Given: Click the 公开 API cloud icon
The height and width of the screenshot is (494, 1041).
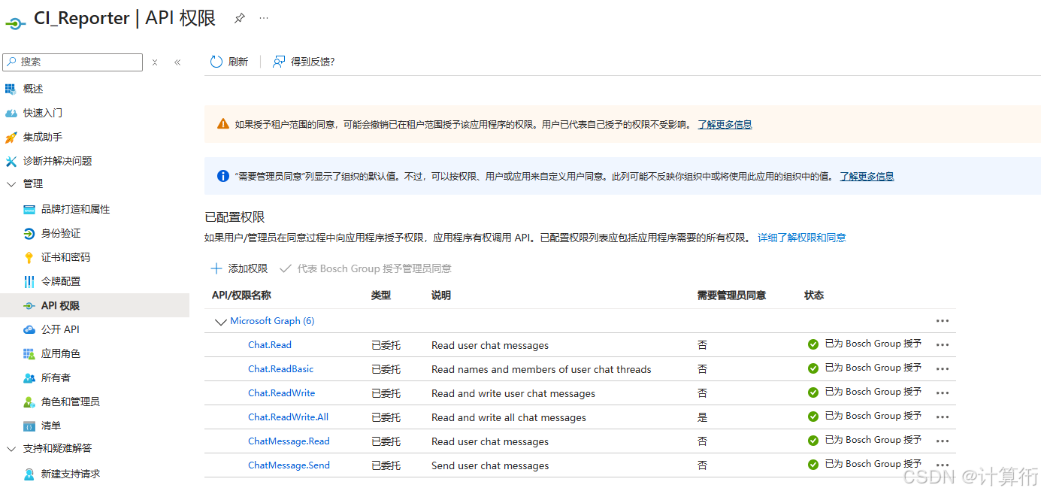Looking at the screenshot, I should pos(29,329).
